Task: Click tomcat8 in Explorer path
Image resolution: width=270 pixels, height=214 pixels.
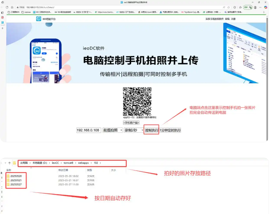Action: (68, 163)
